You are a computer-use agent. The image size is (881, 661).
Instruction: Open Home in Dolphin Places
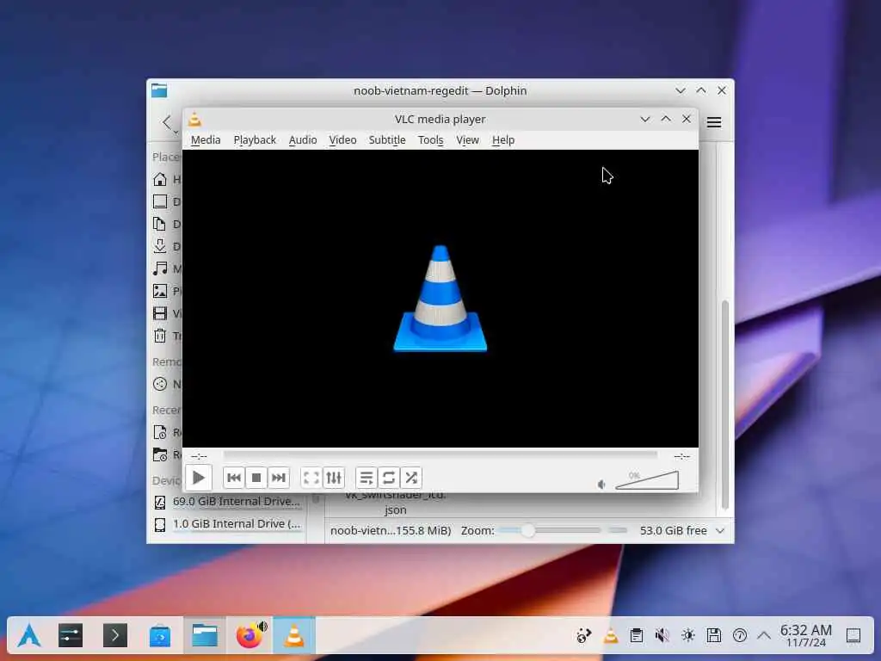166,179
